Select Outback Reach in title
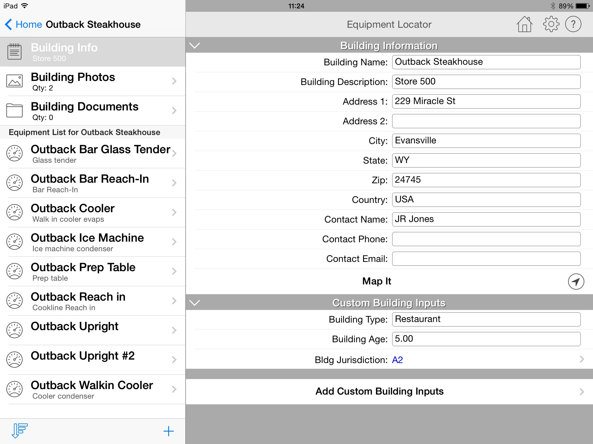Image resolution: width=593 pixels, height=444 pixels. 78,297
